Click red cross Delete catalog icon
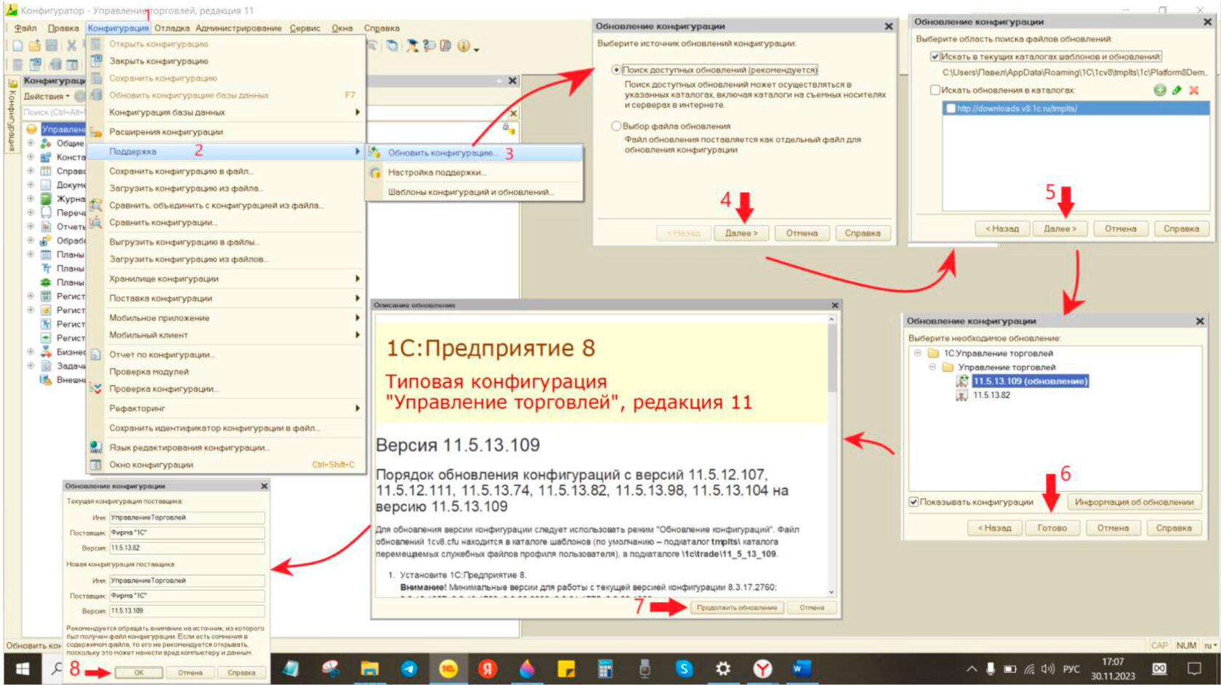This screenshot has width=1221, height=685. [x=1193, y=90]
